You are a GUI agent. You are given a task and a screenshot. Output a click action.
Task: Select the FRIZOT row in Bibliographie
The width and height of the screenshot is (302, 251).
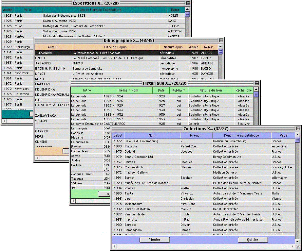click(126, 58)
